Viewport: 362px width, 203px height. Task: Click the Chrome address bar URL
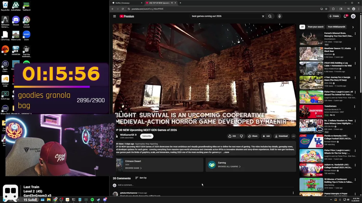point(147,9)
